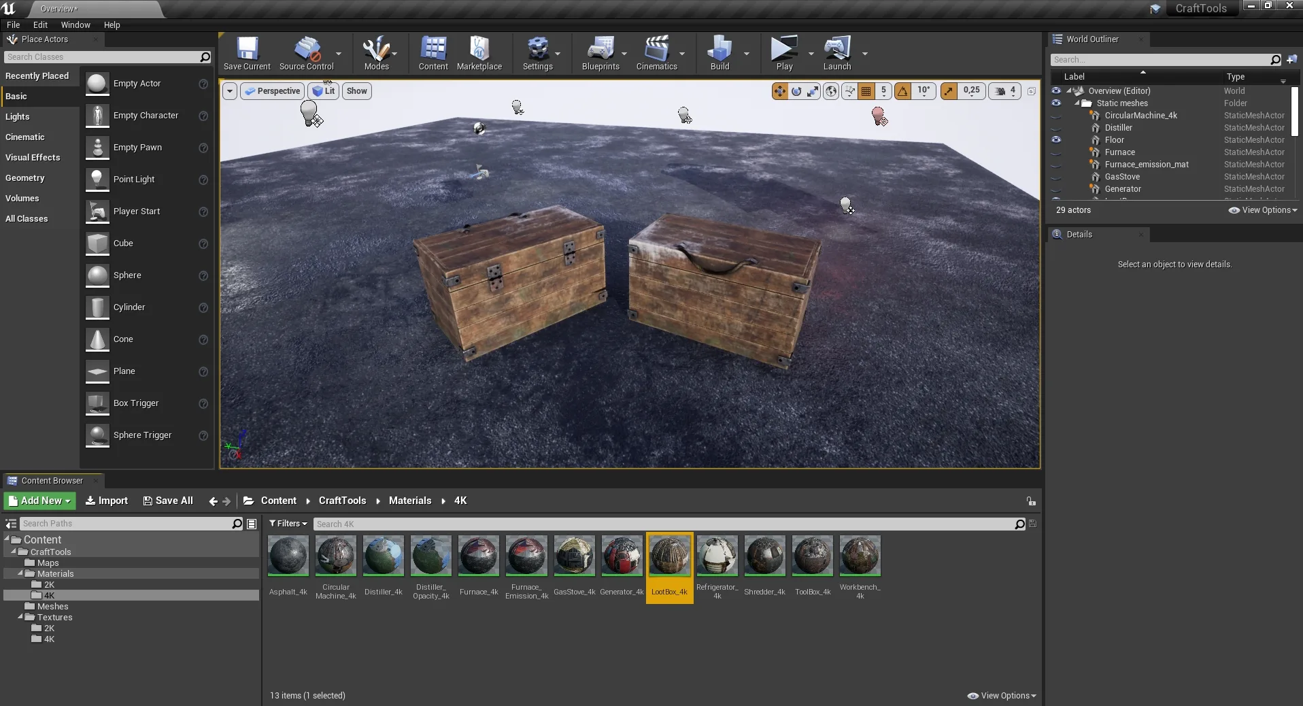Click the Add New button
1303x706 pixels.
(x=39, y=501)
